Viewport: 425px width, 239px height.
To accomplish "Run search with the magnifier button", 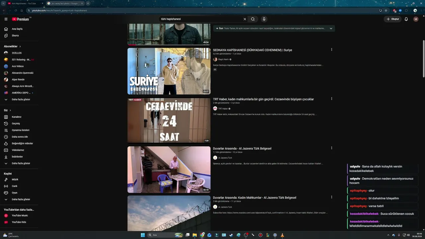I will 253,19.
